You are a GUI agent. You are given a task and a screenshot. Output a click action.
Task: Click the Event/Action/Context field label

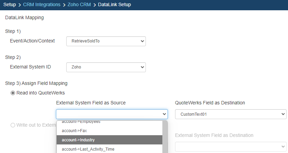(x=32, y=41)
